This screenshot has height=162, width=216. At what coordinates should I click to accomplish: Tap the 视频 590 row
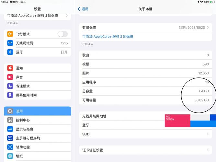(145, 64)
